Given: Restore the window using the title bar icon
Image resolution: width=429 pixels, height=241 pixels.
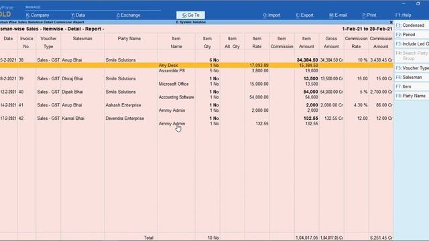Looking at the screenshot, I should pos(418,3).
